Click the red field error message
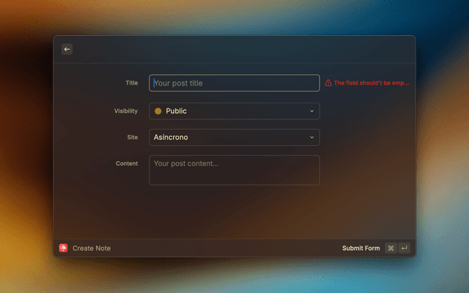469x293 pixels. tap(371, 83)
